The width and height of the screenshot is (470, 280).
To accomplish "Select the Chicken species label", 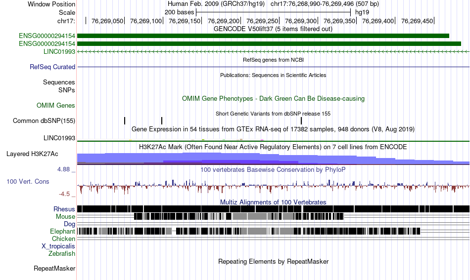I will coord(63,239).
